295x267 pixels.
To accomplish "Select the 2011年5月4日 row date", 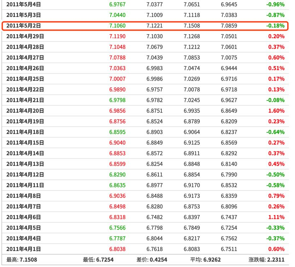I will (x=24, y=4).
